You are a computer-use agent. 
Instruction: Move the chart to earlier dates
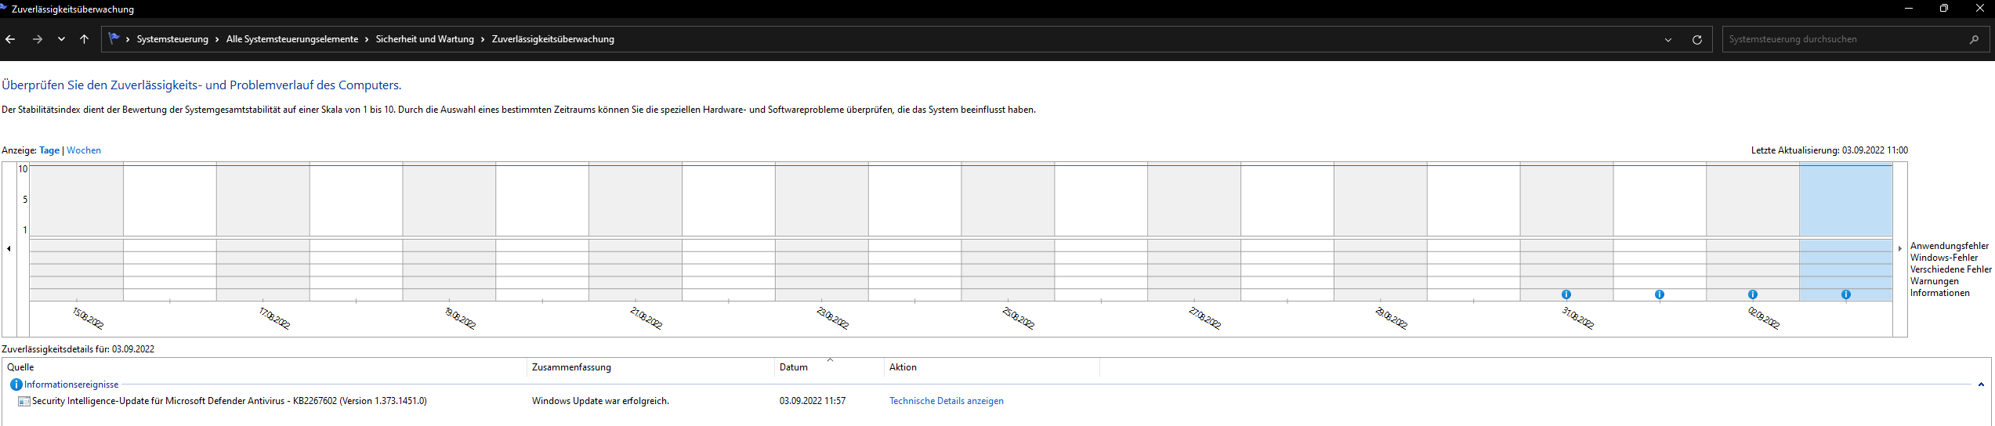point(9,248)
